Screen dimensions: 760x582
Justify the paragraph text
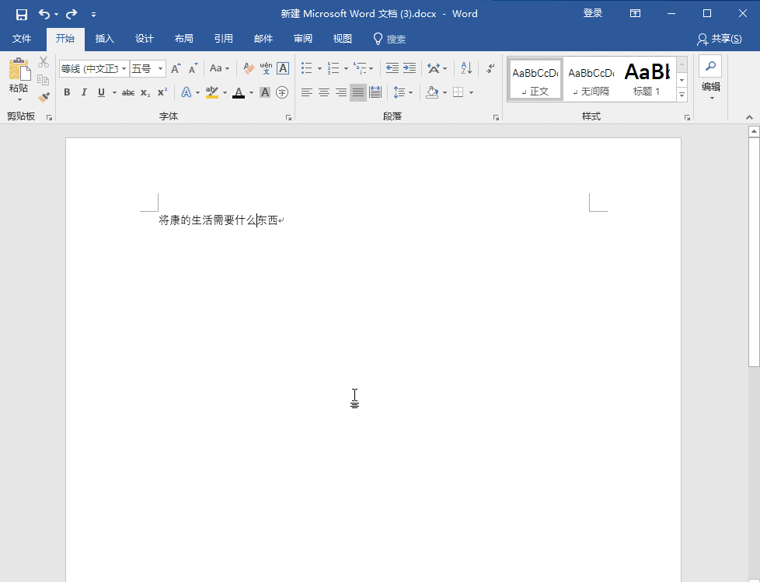[358, 92]
